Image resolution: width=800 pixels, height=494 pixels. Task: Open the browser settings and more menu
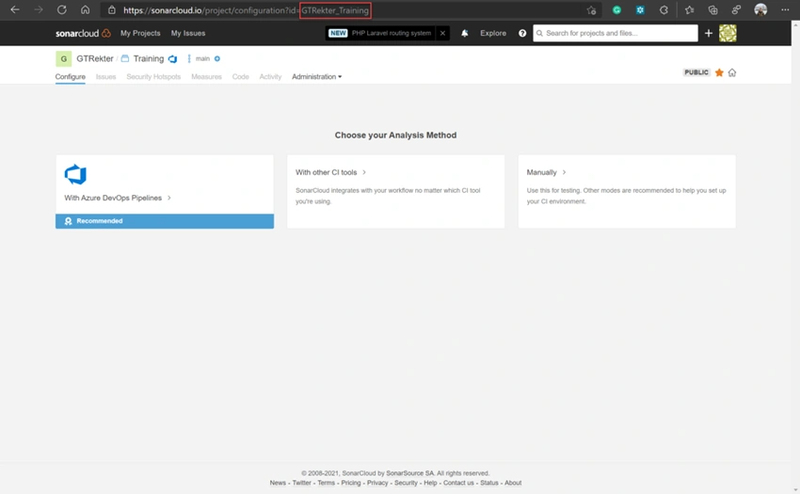(x=785, y=9)
